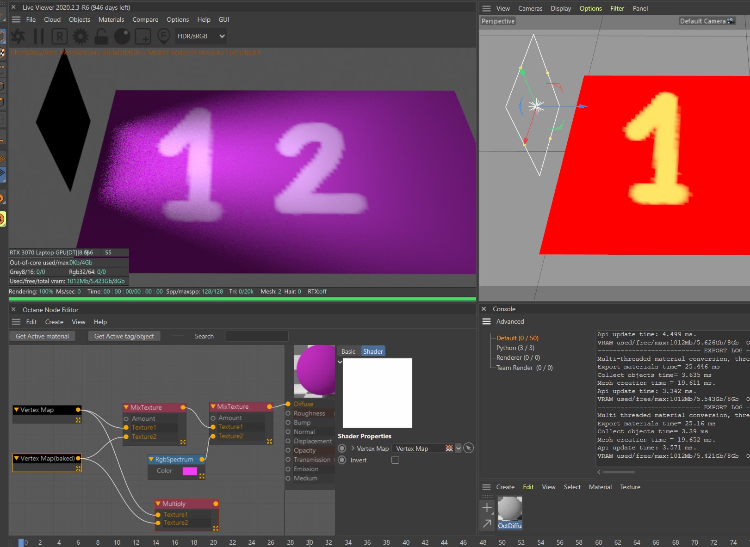Click the Node Editor Search field
750x547 pixels.
click(256, 336)
